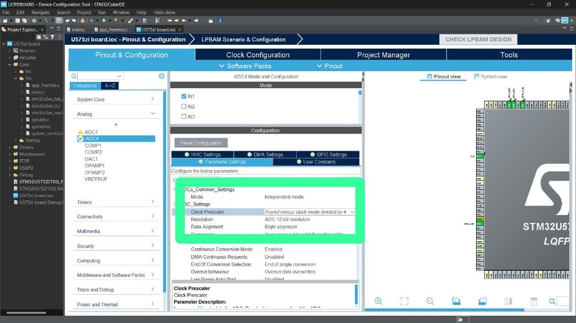Open the app_freertos.c editor tab

[x=111, y=29]
